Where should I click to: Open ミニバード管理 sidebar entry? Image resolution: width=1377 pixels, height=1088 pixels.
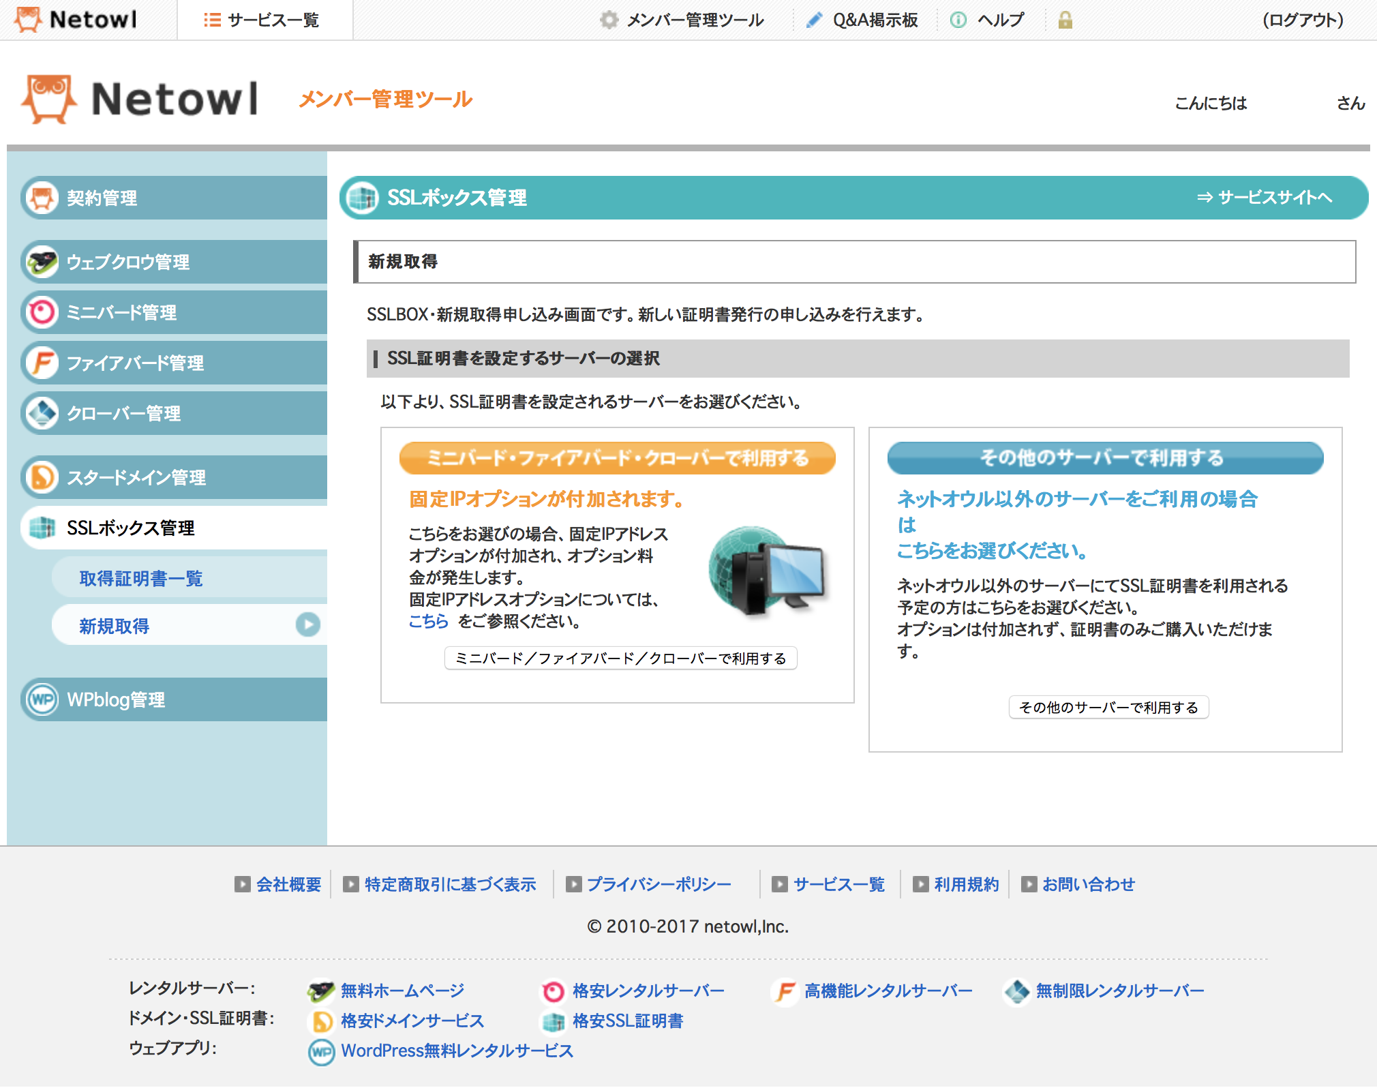(174, 312)
